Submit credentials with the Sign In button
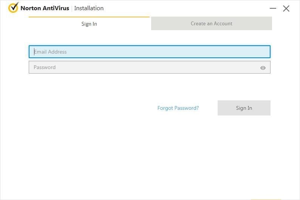The image size is (300, 200). (244, 108)
